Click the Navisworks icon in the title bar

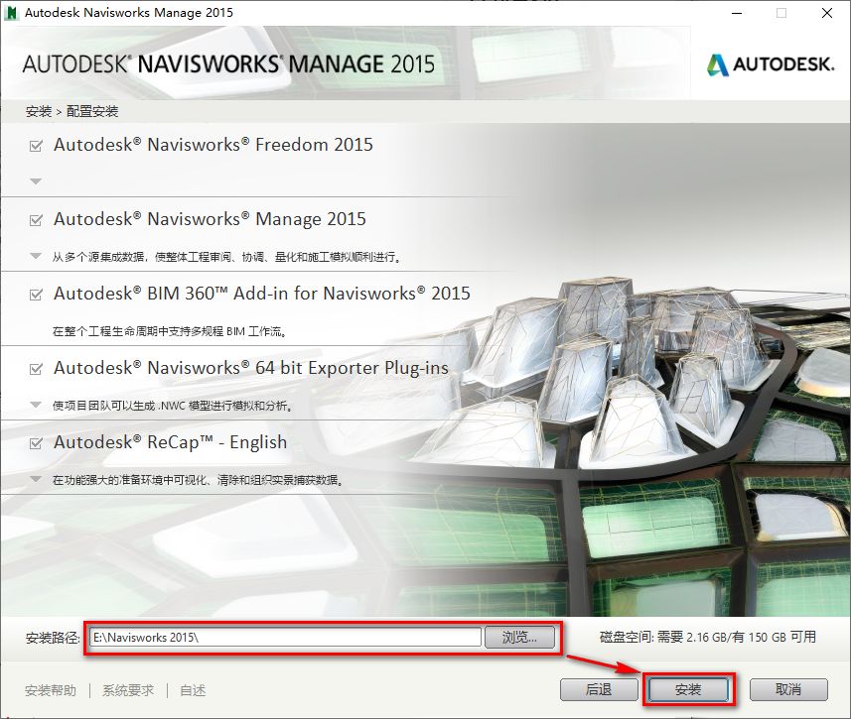click(14, 13)
